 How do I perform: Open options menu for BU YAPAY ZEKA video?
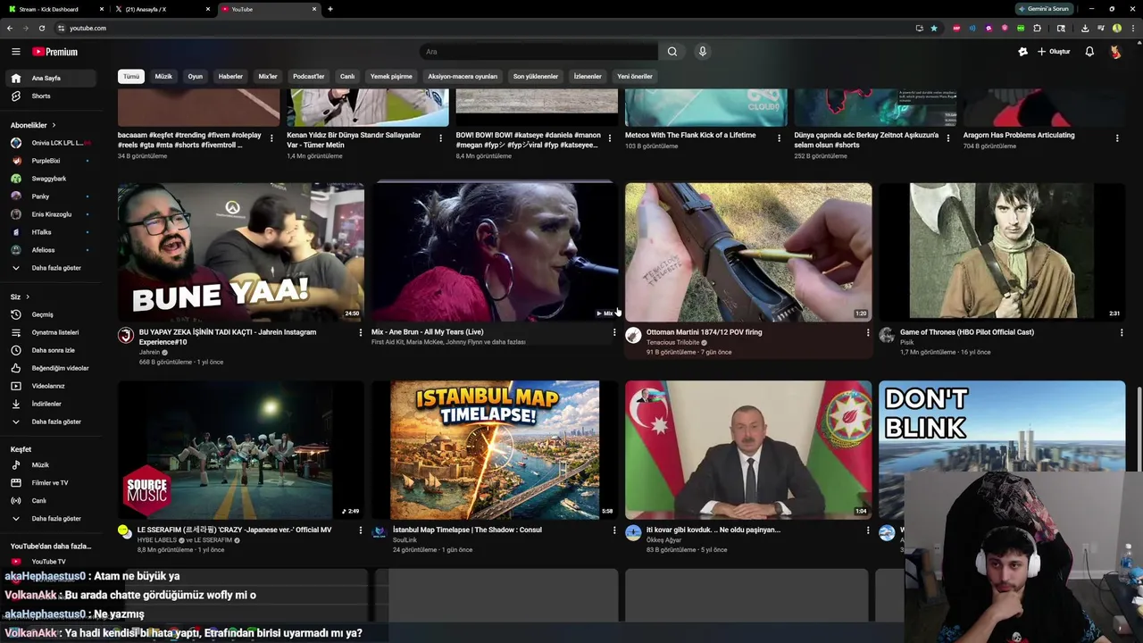[x=361, y=332]
